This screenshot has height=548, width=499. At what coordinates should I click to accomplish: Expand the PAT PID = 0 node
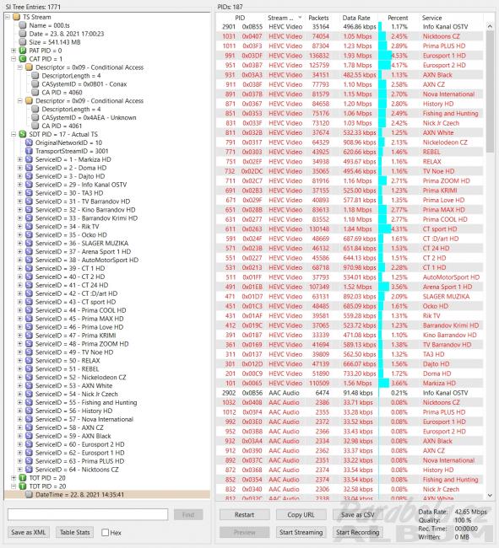pos(14,51)
